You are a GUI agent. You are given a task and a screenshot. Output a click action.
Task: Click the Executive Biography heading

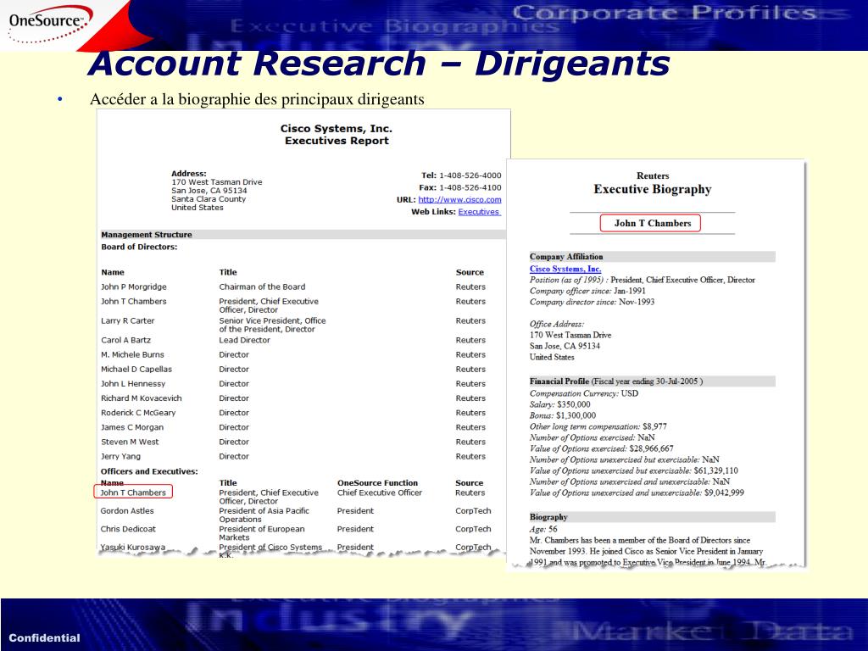pyautogui.click(x=653, y=189)
